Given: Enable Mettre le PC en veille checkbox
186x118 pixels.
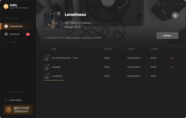Looking at the screenshot, I should (x=44, y=38).
